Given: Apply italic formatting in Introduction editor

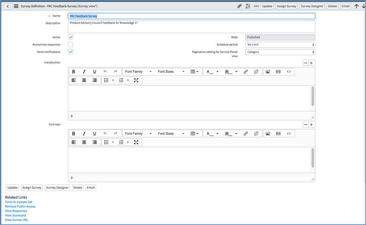Looking at the screenshot, I should pyautogui.click(x=84, y=72).
